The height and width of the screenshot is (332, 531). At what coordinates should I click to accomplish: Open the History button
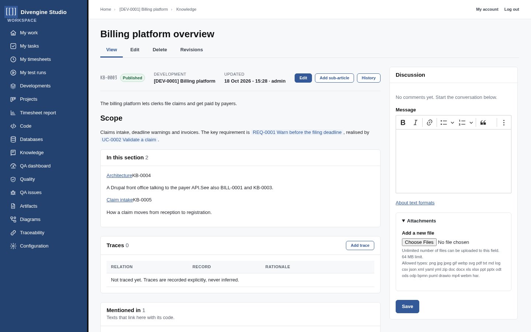click(x=369, y=78)
